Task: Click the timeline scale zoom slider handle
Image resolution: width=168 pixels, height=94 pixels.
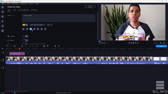Action: click(15, 93)
